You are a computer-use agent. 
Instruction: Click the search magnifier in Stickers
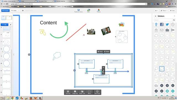pos(174,20)
